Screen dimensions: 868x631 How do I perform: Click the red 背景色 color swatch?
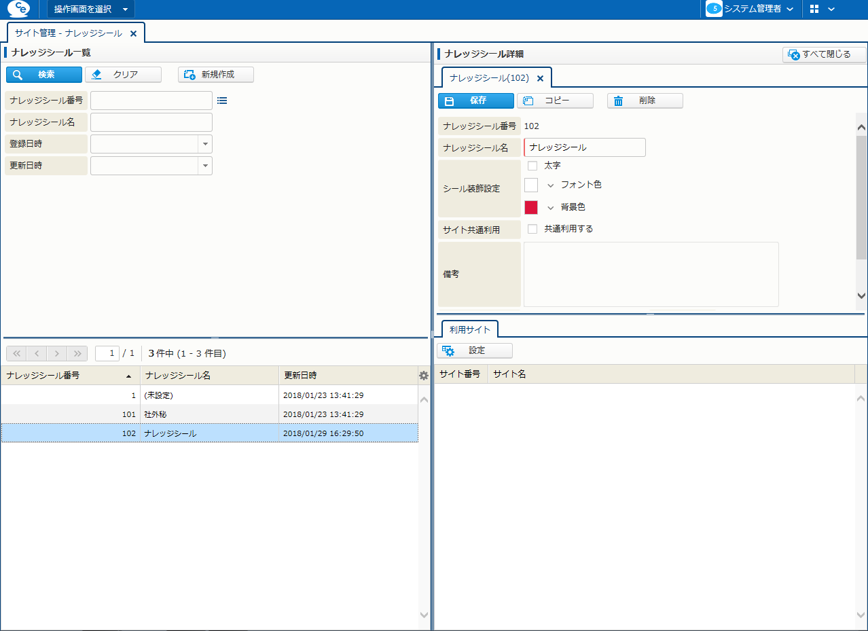531,207
